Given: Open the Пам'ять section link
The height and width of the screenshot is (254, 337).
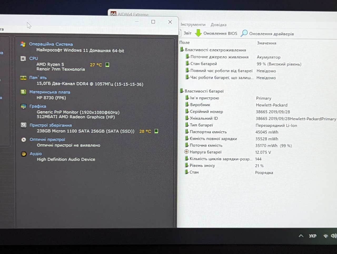Looking at the screenshot, I should [x=38, y=78].
